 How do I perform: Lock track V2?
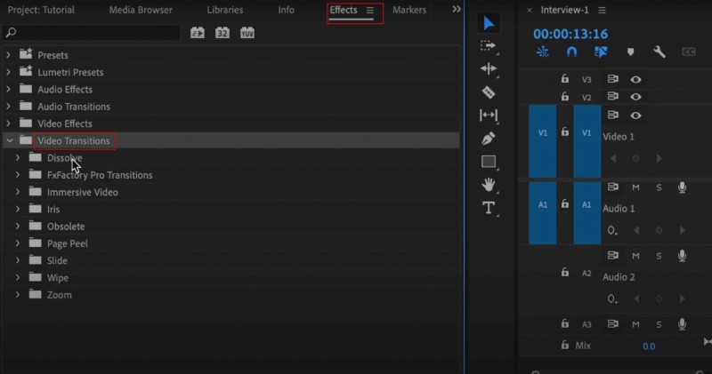coord(565,96)
